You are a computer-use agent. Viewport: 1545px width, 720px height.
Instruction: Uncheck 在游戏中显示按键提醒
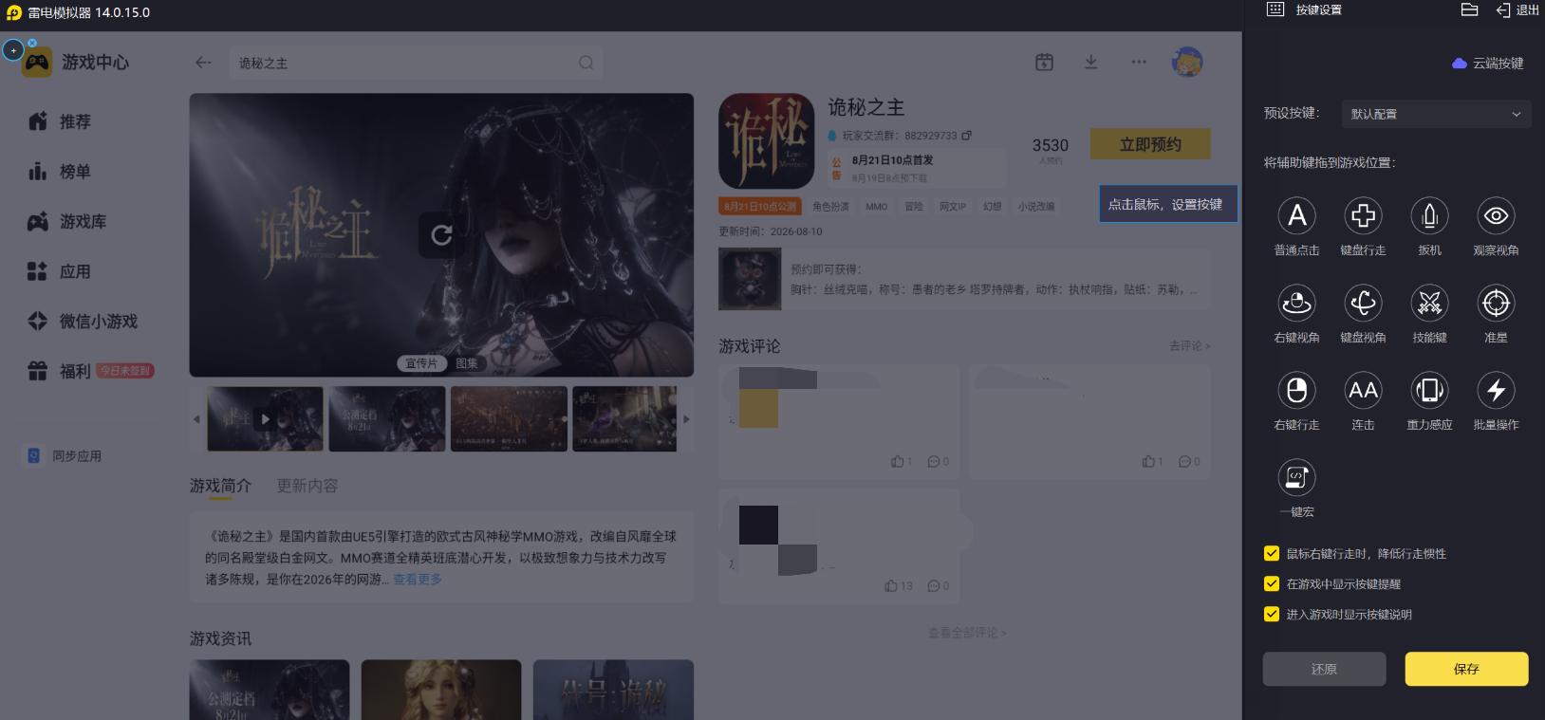1272,584
